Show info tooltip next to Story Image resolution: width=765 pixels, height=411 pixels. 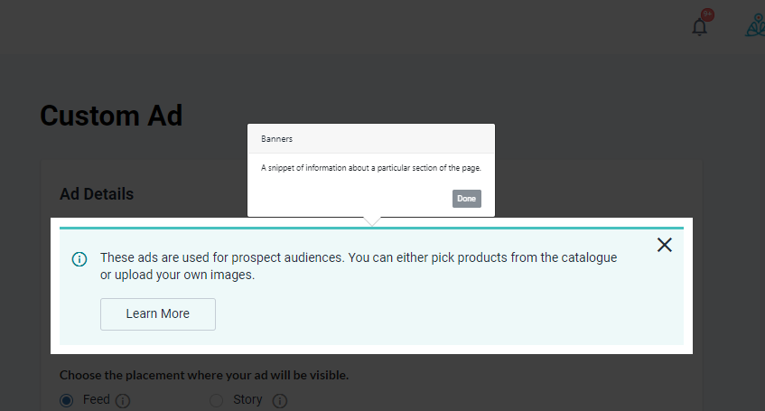[x=280, y=401]
